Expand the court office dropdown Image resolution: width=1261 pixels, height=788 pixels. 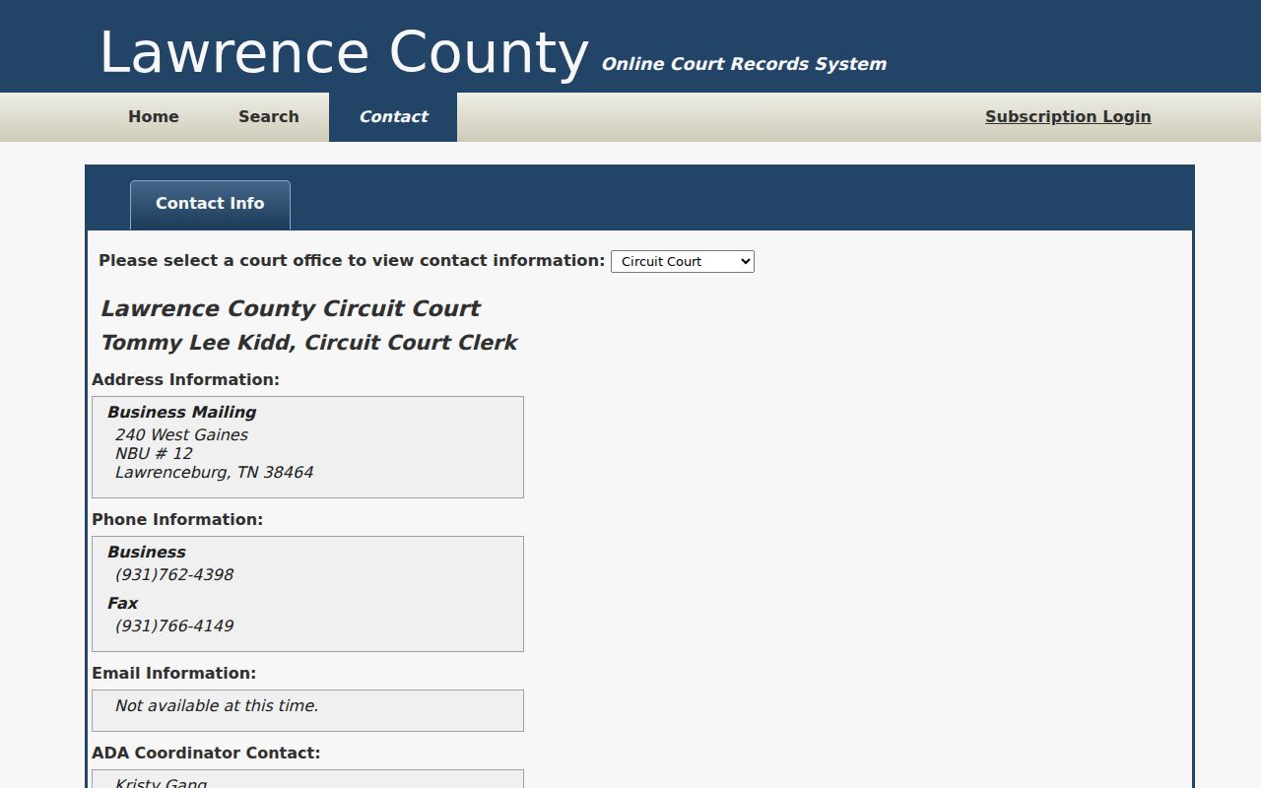tap(683, 261)
